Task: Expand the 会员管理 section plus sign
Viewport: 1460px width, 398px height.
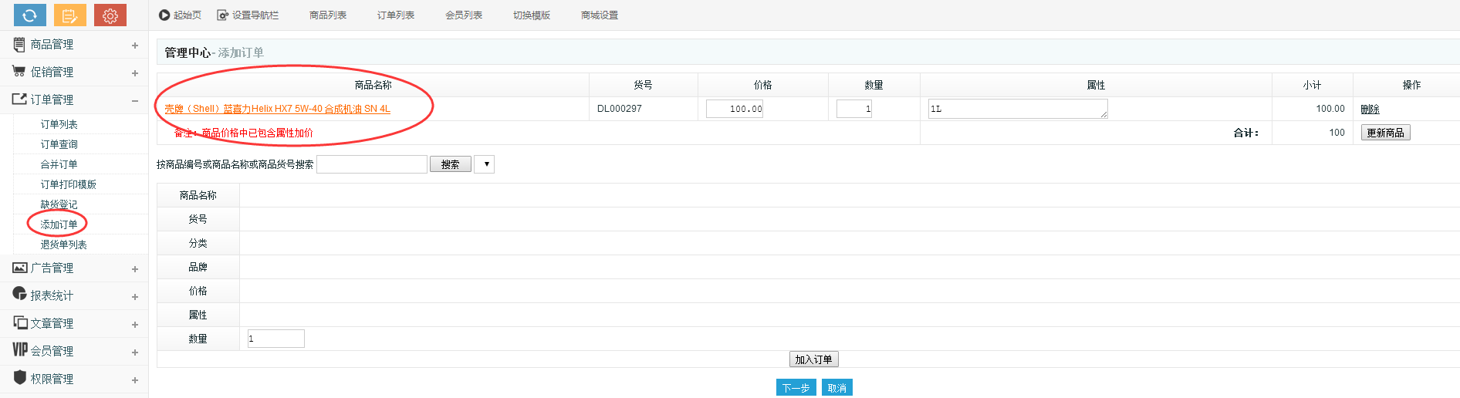Action: pos(135,352)
